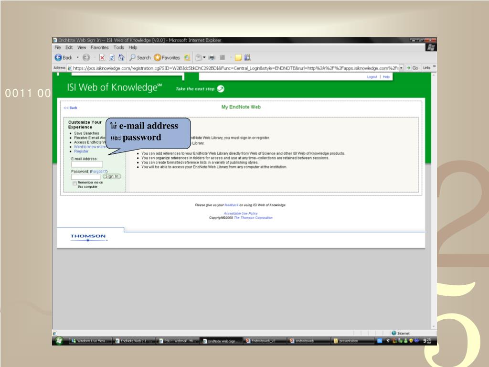Image resolution: width=489 pixels, height=367 pixels.
Task: Open the Acceptable Use Policy link
Action: (x=241, y=214)
